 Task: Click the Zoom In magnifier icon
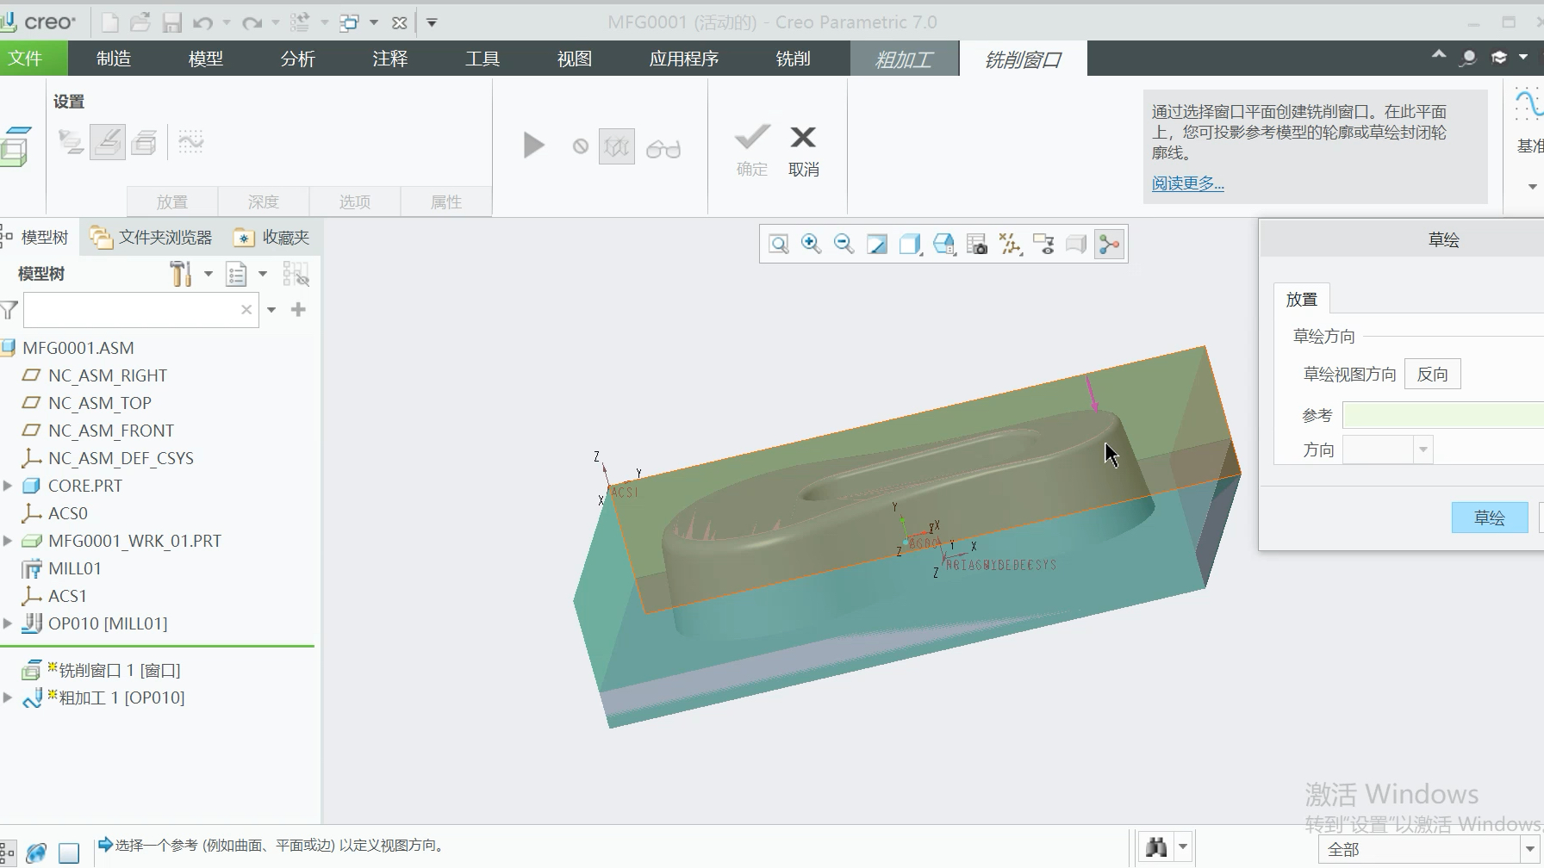coord(811,245)
